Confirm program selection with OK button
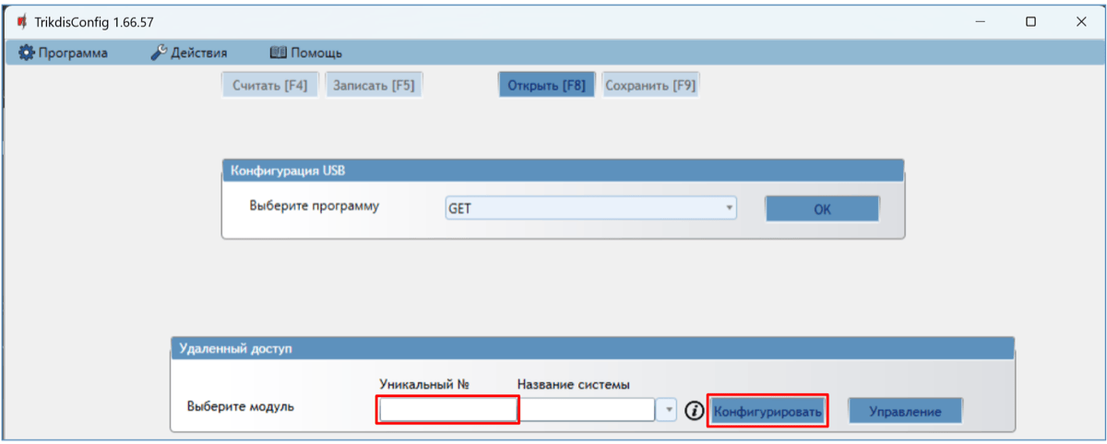1107x444 pixels. pos(822,209)
